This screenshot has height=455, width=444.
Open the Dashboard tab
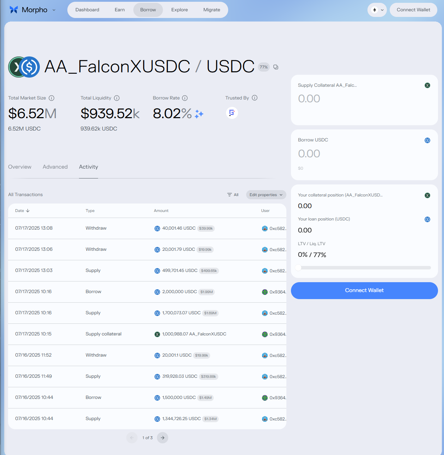(87, 10)
